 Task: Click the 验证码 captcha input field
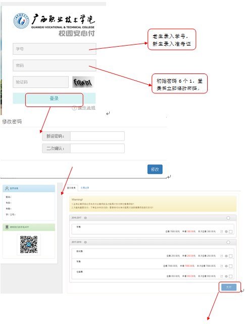click(40, 82)
